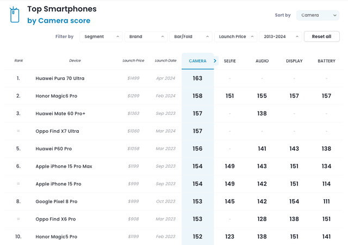Expand the 2013-2024 year range filter
The image size is (348, 245).
click(280, 36)
